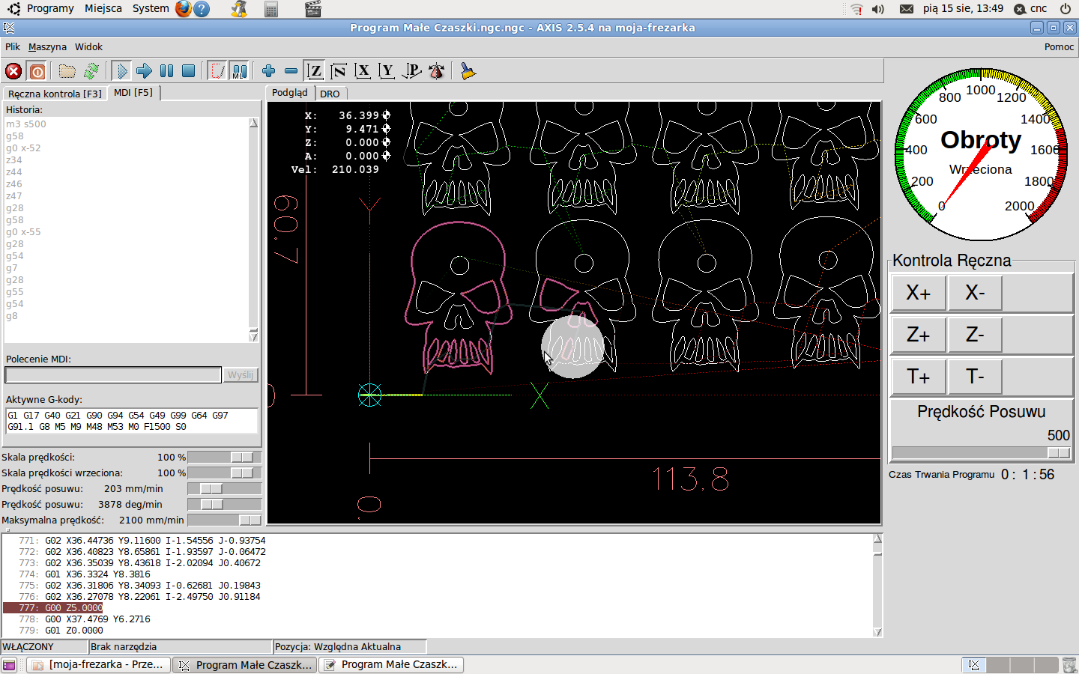The image size is (1079, 674).
Task: Switch to the MDI [F5] tab
Action: tap(133, 92)
